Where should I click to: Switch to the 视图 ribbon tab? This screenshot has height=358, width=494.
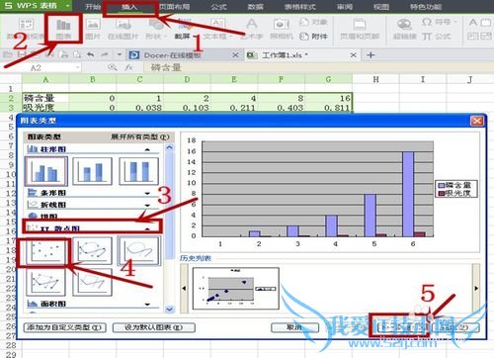pyautogui.click(x=381, y=7)
